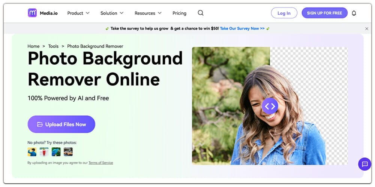This screenshot has width=375, height=187.
Task: Click the Log In button
Action: pyautogui.click(x=284, y=13)
